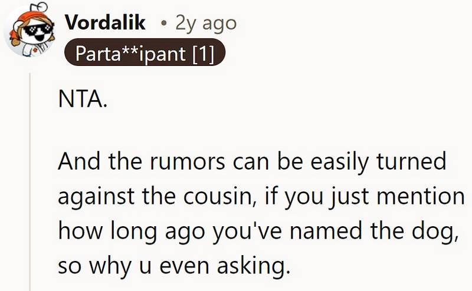Click the word 'rumors' in the comment
The image size is (472, 291).
point(187,161)
